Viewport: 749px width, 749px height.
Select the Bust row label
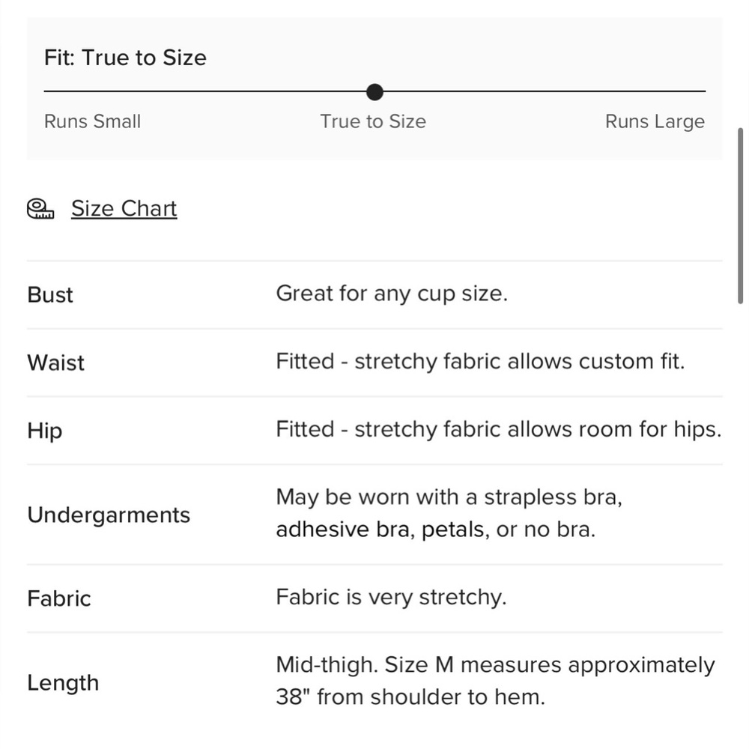pyautogui.click(x=50, y=294)
